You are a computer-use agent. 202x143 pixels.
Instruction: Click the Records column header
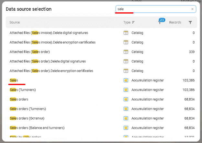pos(175,22)
